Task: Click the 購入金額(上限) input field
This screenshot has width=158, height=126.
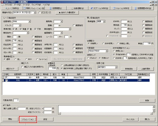Action: pos(22,108)
